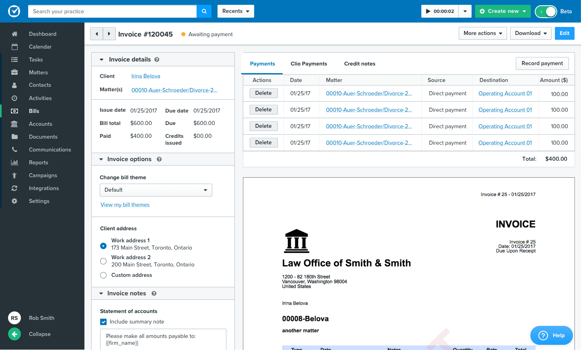The width and height of the screenshot is (581, 350).
Task: Toggle the Beta switch off
Action: coord(546,12)
